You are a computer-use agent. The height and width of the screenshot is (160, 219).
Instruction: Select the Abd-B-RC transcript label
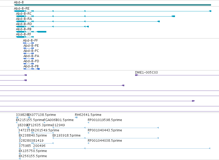pos(24,14)
